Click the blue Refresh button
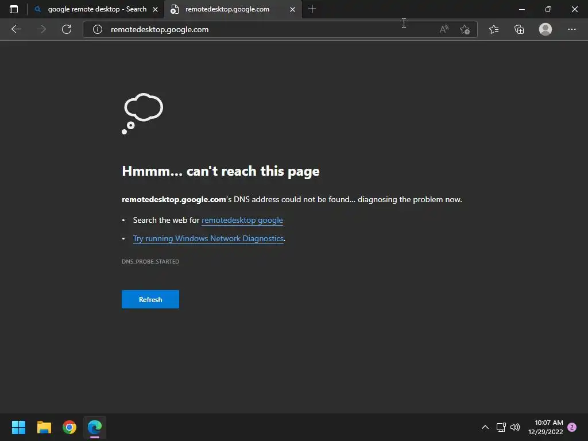The image size is (588, 441). click(150, 299)
